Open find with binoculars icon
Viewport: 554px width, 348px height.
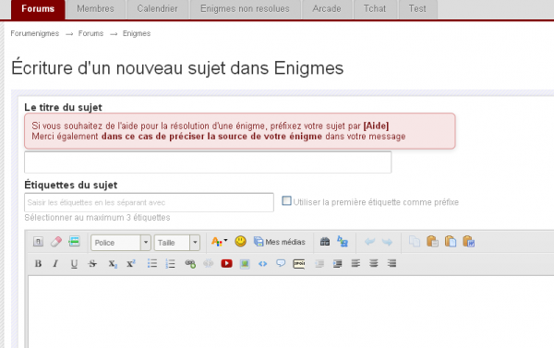(325, 242)
